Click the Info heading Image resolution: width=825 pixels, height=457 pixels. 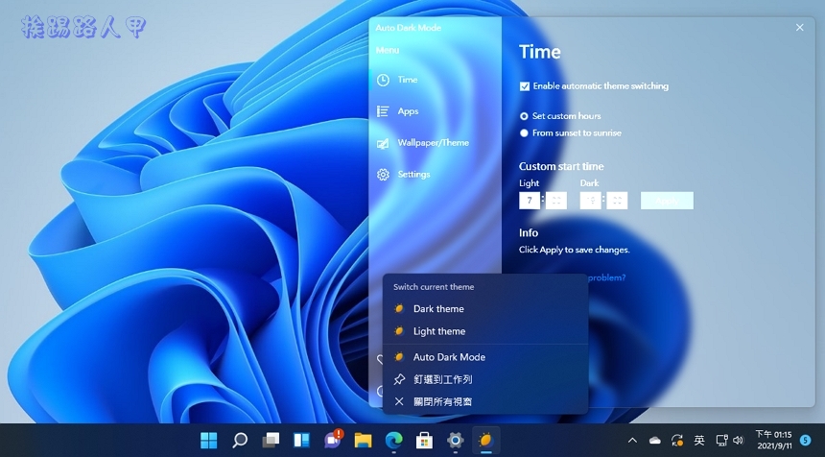tap(529, 232)
